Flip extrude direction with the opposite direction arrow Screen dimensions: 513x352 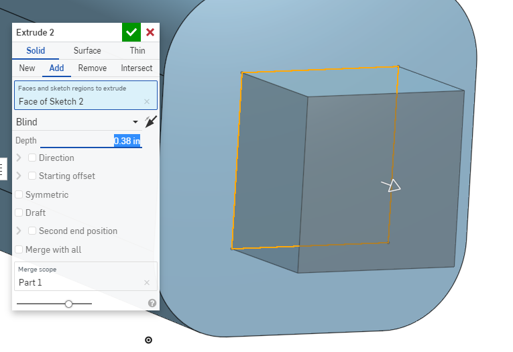(x=151, y=122)
